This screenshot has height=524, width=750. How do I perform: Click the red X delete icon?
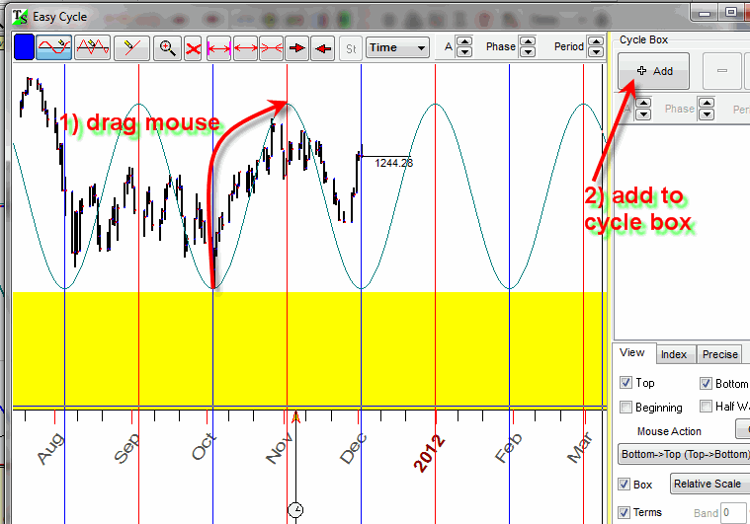pyautogui.click(x=194, y=47)
